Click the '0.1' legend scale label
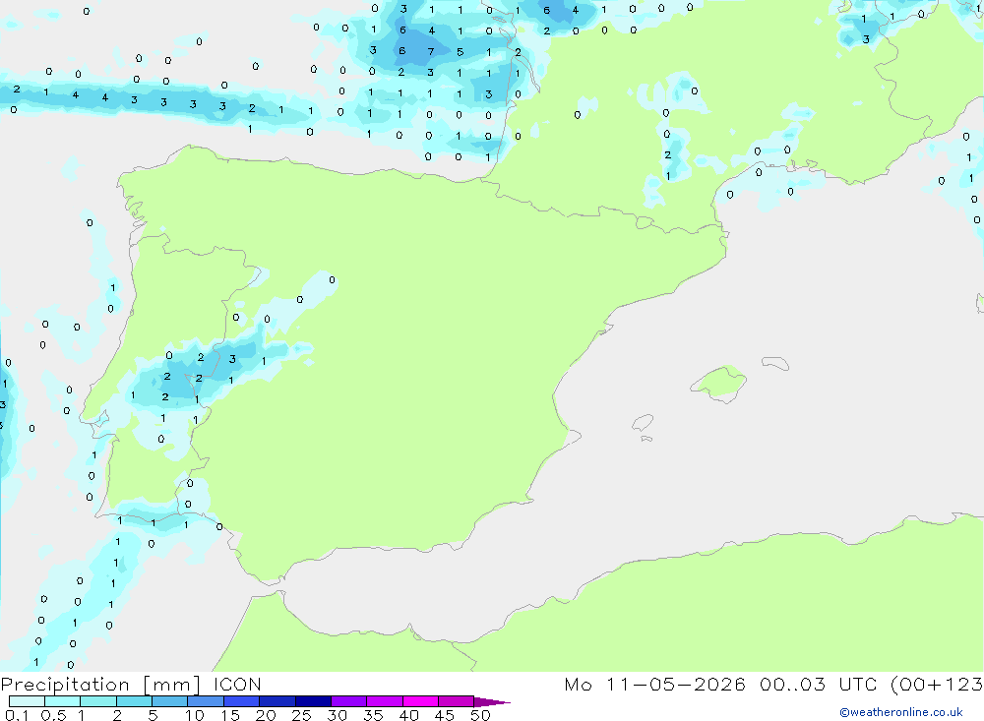984x721 pixels. pyautogui.click(x=17, y=715)
